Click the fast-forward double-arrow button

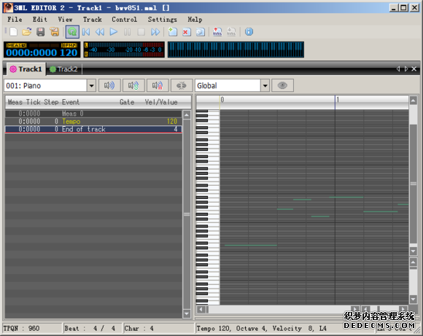pos(155,32)
